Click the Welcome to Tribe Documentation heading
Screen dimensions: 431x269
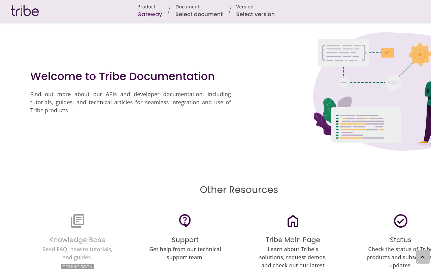pos(123,76)
